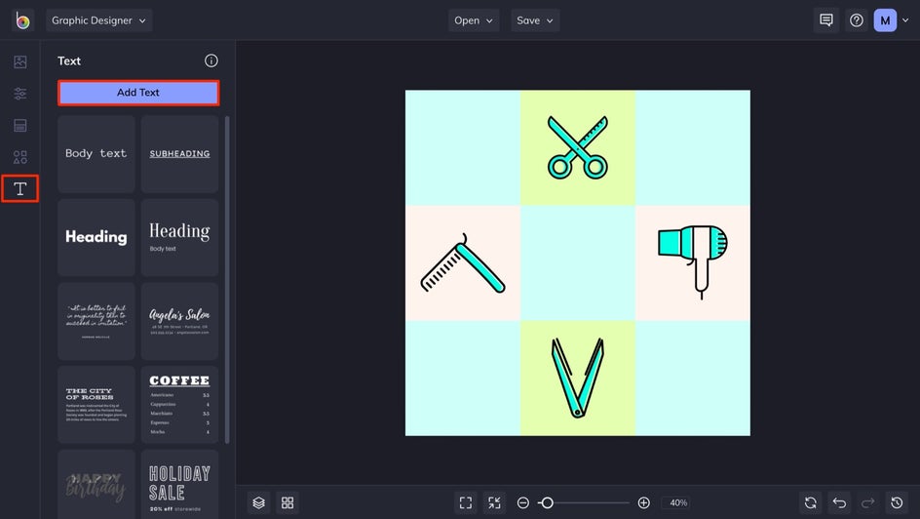The width and height of the screenshot is (920, 519).
Task: Open the Graphic Designer dropdown
Action: (98, 20)
